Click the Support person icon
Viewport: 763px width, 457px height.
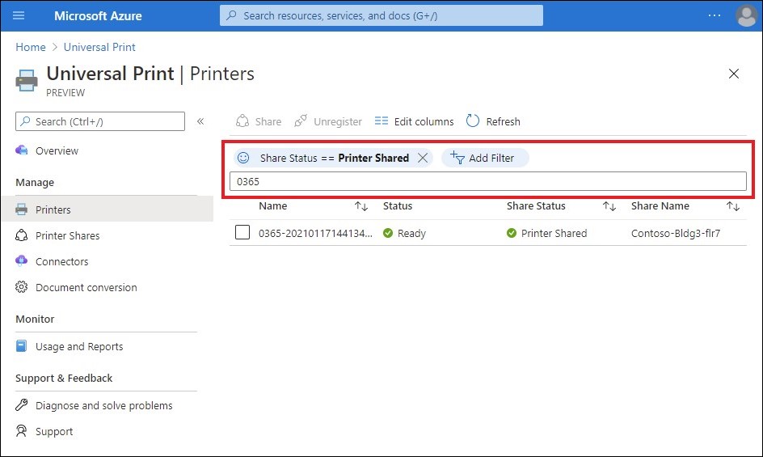tap(21, 430)
